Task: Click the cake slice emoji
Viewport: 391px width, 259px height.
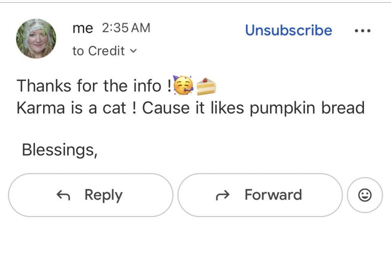Action: click(x=206, y=86)
